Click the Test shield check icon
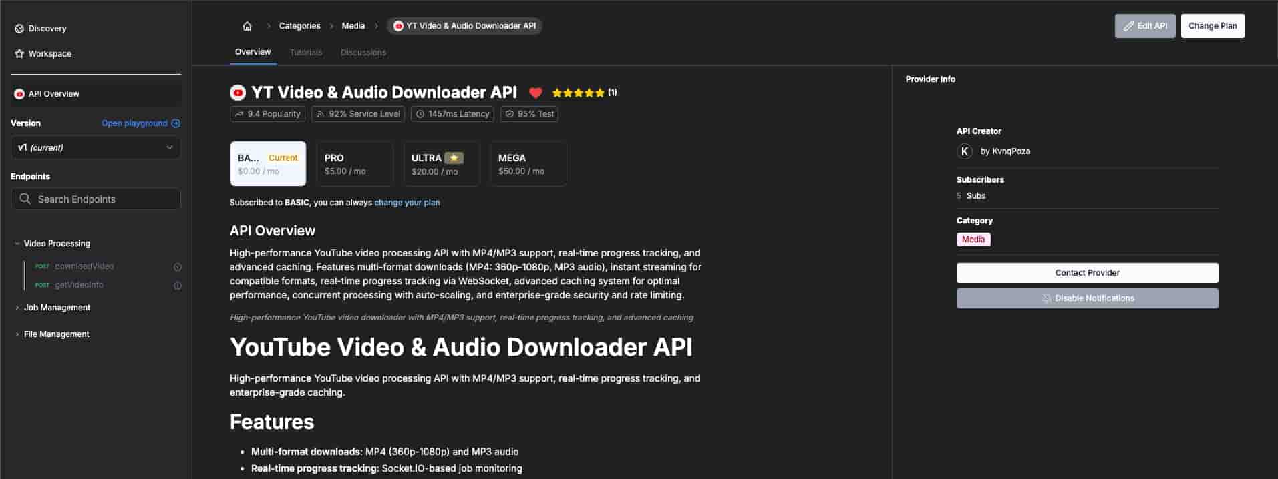Image resolution: width=1278 pixels, height=479 pixels. pyautogui.click(x=510, y=114)
